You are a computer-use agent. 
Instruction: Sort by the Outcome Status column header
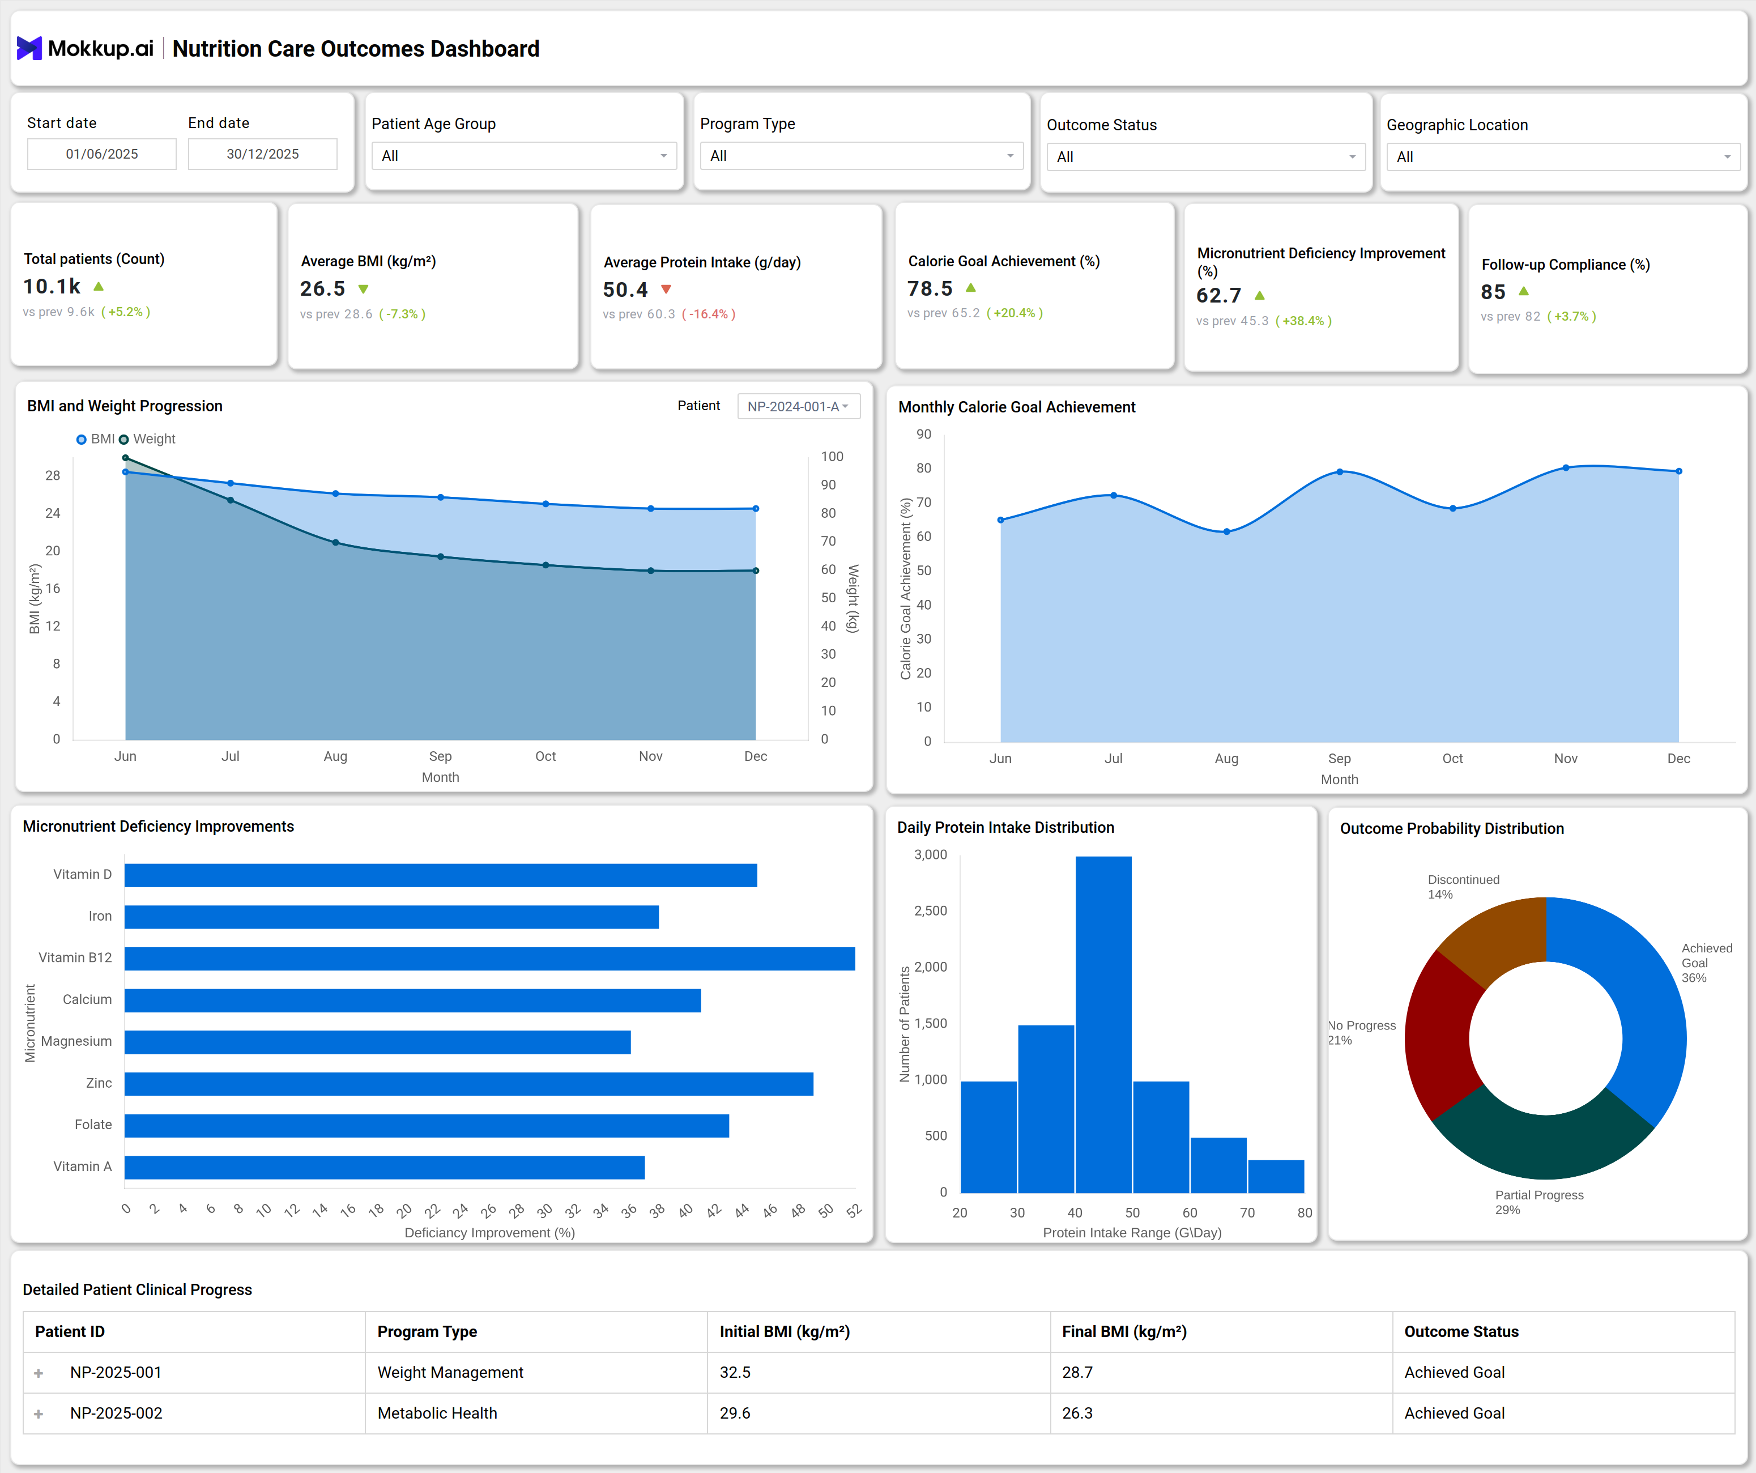1563,1331
